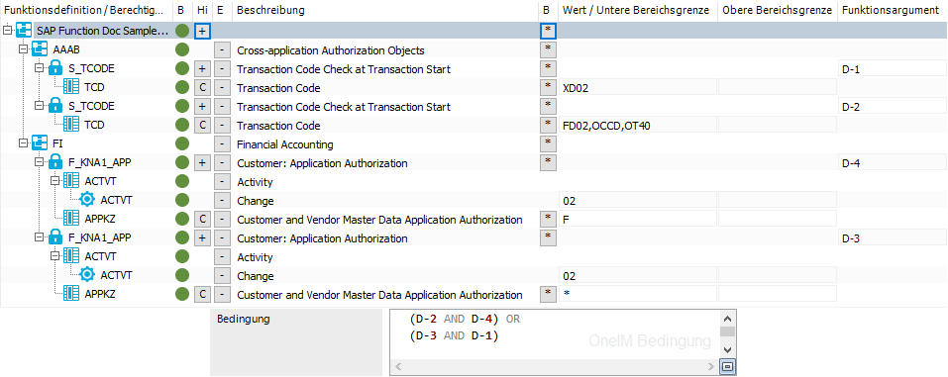Click the TCD field icon for XD02
Screen dimensions: 948x377
point(71,87)
